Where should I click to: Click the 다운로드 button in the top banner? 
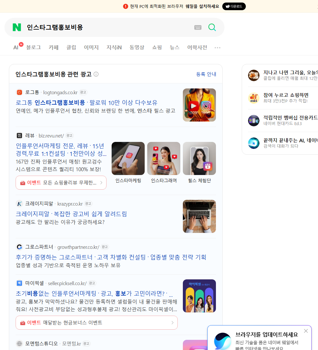point(234,6)
